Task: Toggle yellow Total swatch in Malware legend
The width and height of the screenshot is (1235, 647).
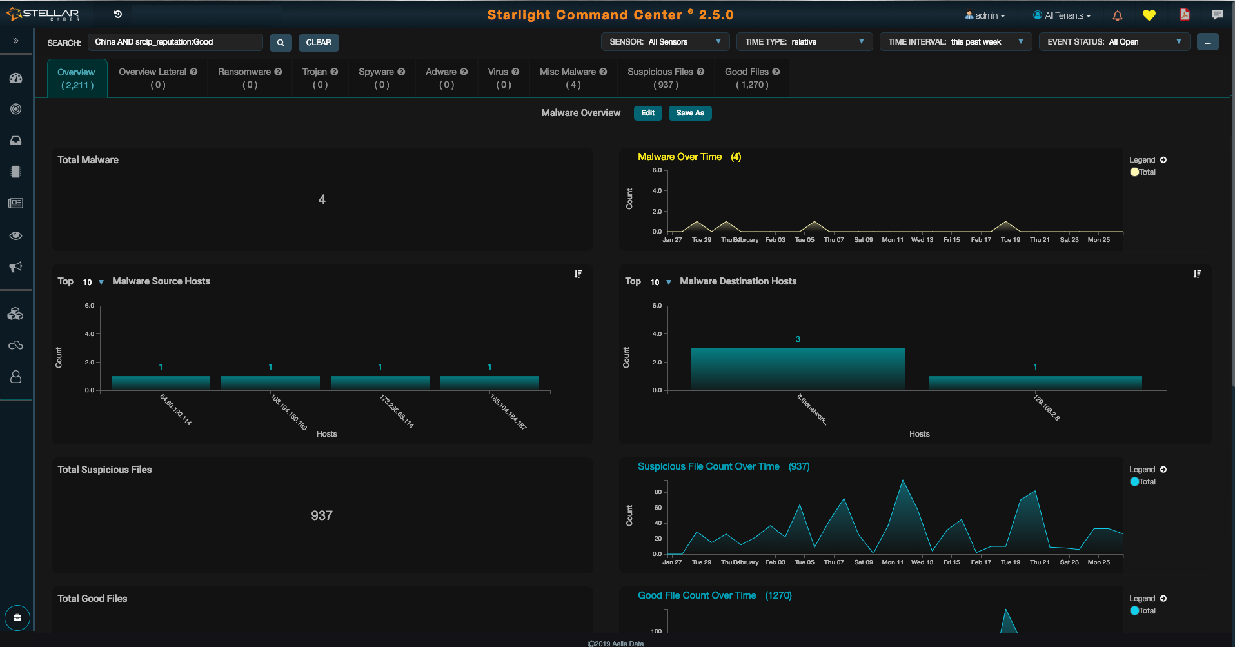Action: click(x=1134, y=172)
